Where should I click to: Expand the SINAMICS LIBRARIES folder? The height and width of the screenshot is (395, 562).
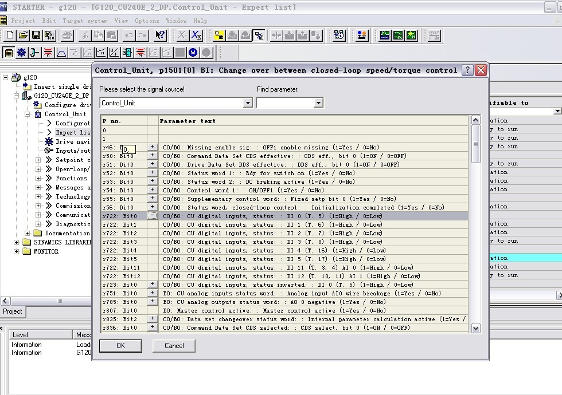click(16, 242)
